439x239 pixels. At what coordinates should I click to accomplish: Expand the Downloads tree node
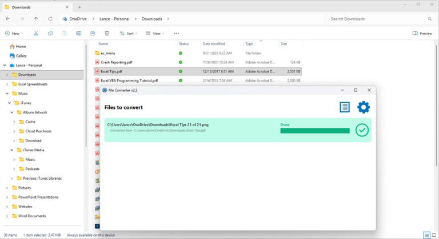(x=7, y=75)
